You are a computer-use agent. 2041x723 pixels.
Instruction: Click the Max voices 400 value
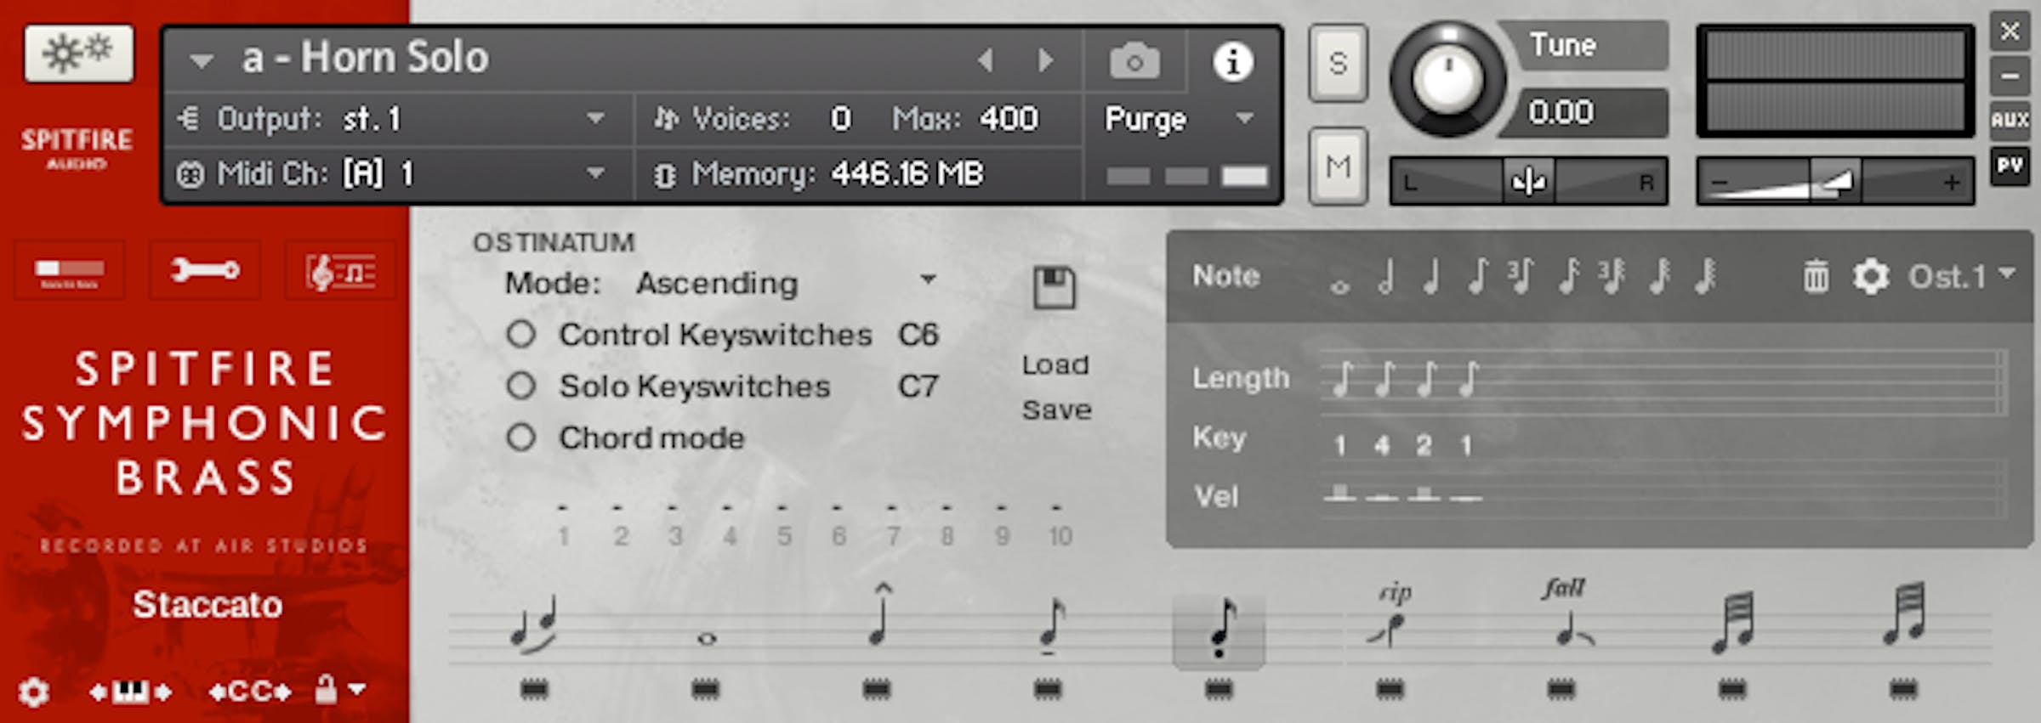point(1009,119)
